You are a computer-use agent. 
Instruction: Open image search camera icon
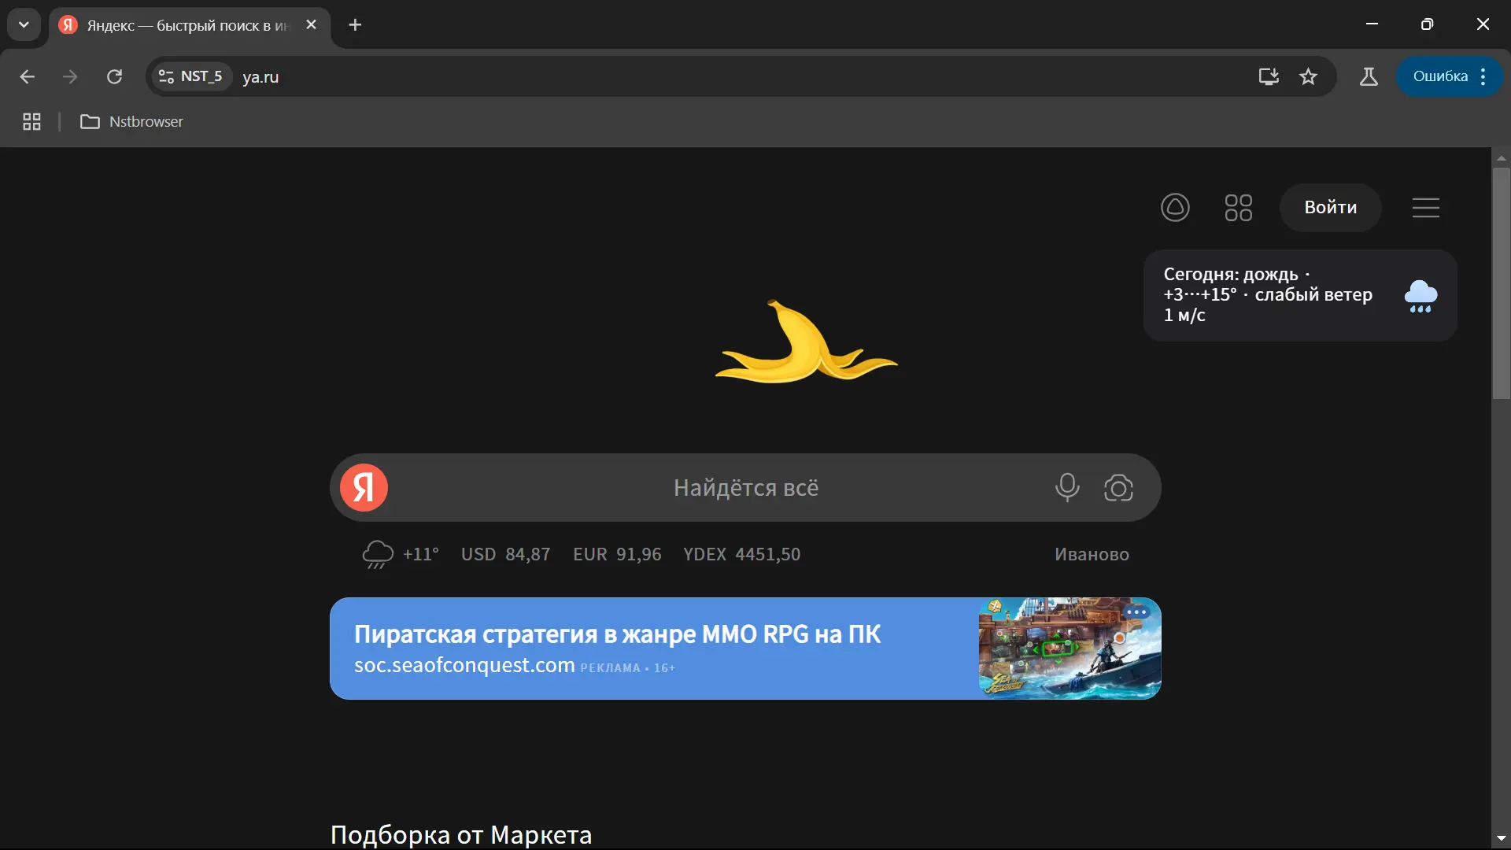[x=1118, y=488]
